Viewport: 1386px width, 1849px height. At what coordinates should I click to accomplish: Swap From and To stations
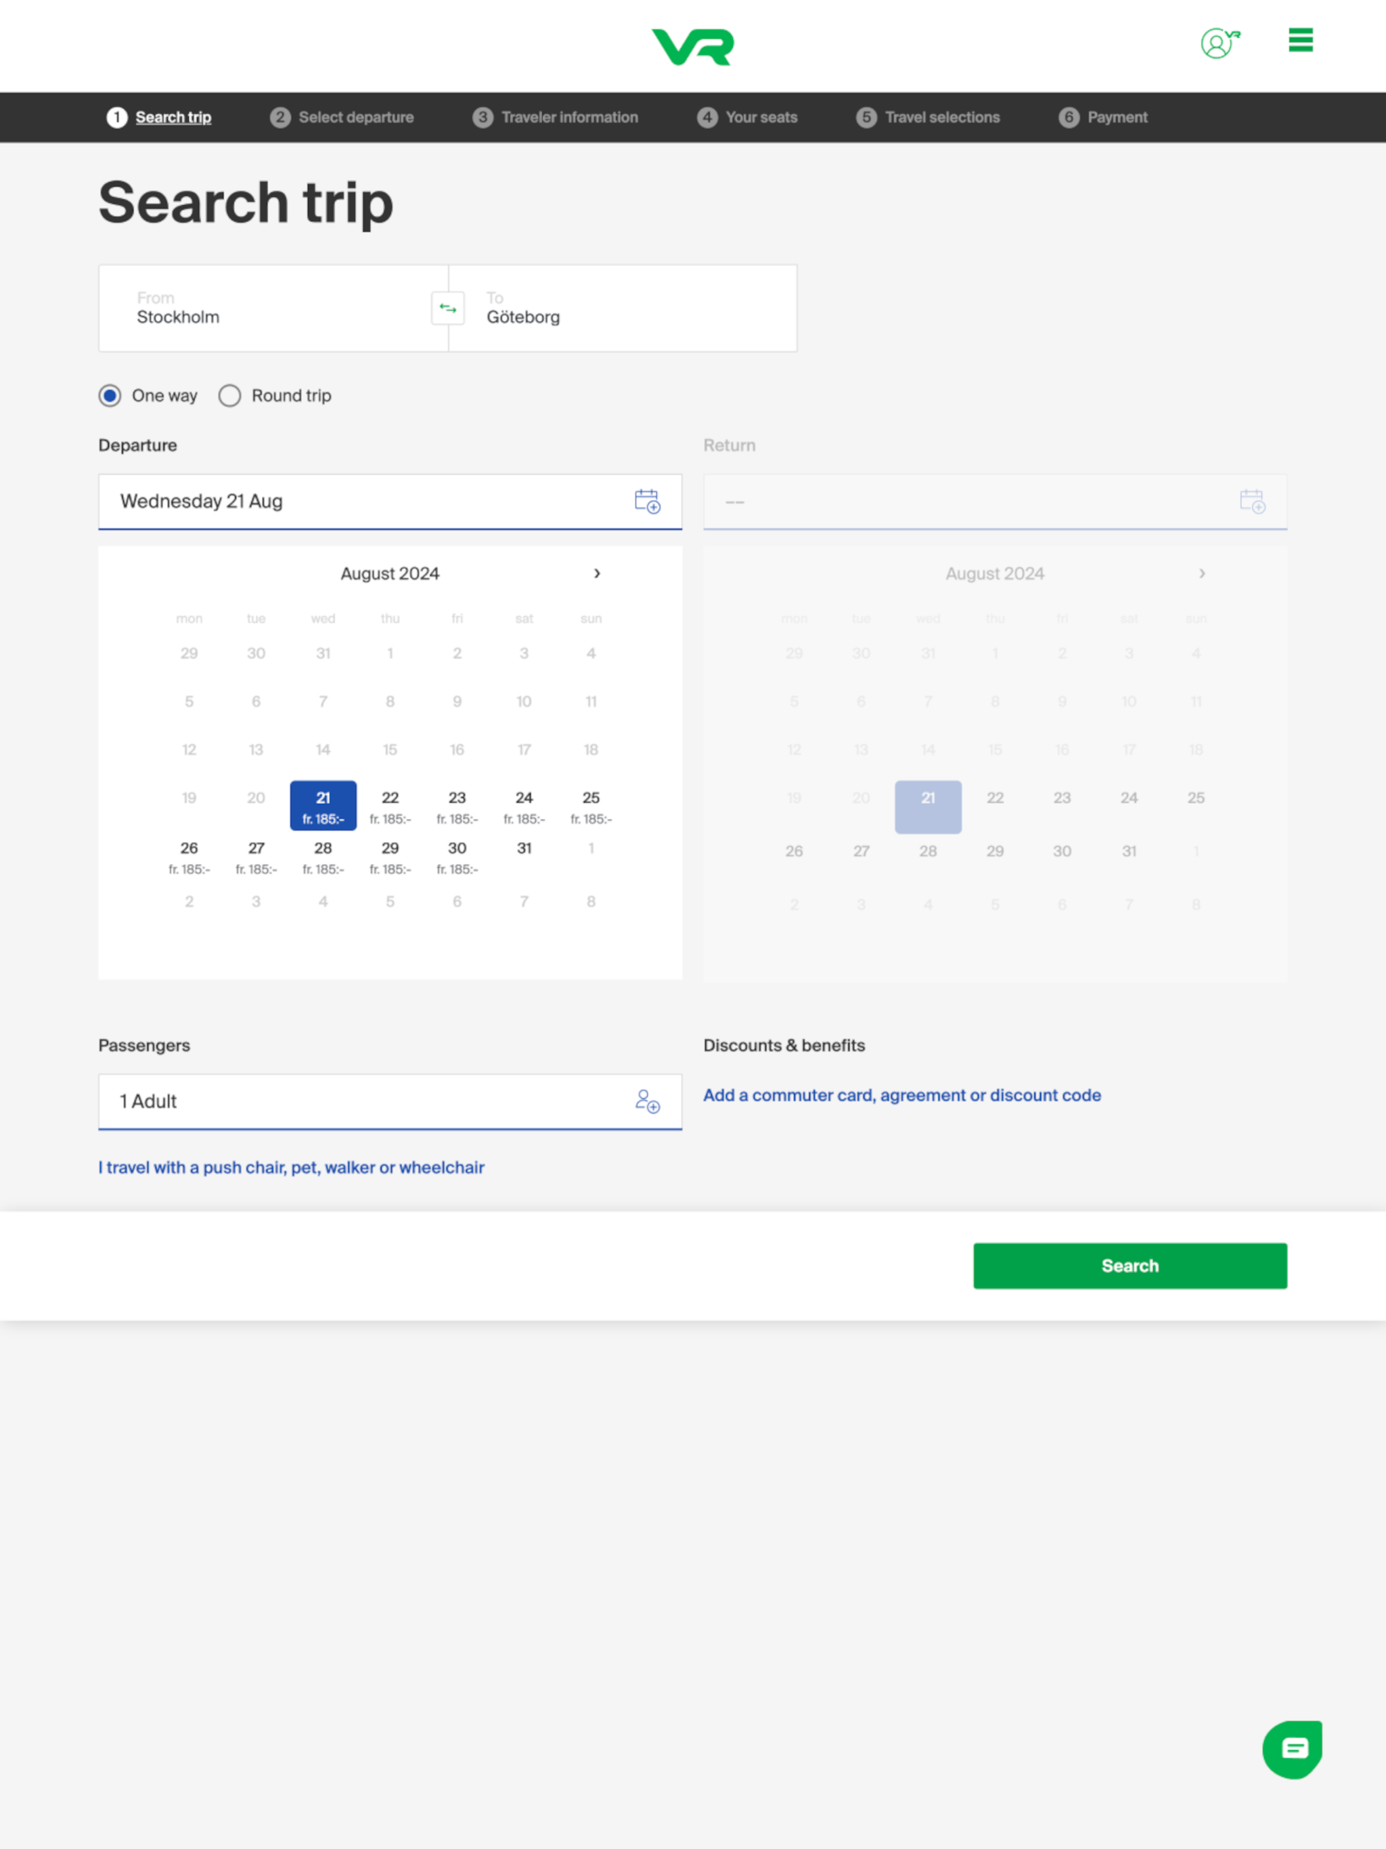pyautogui.click(x=447, y=309)
